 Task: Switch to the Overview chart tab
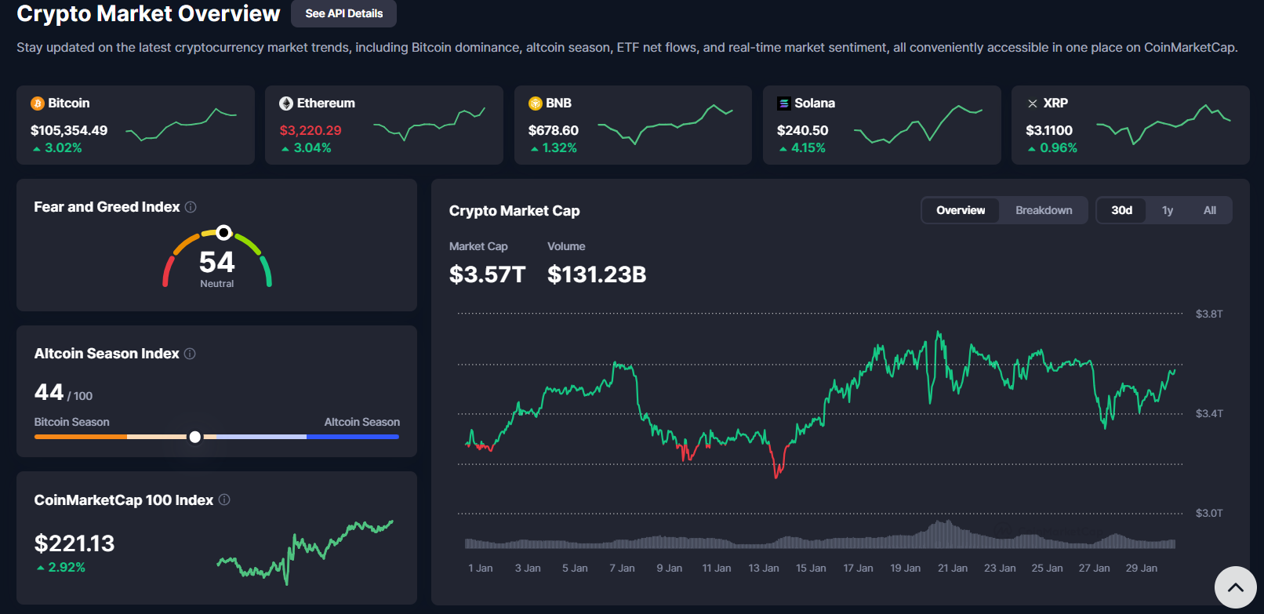coord(961,210)
